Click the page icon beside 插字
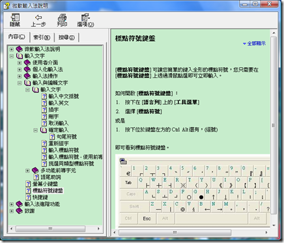 [44, 109]
